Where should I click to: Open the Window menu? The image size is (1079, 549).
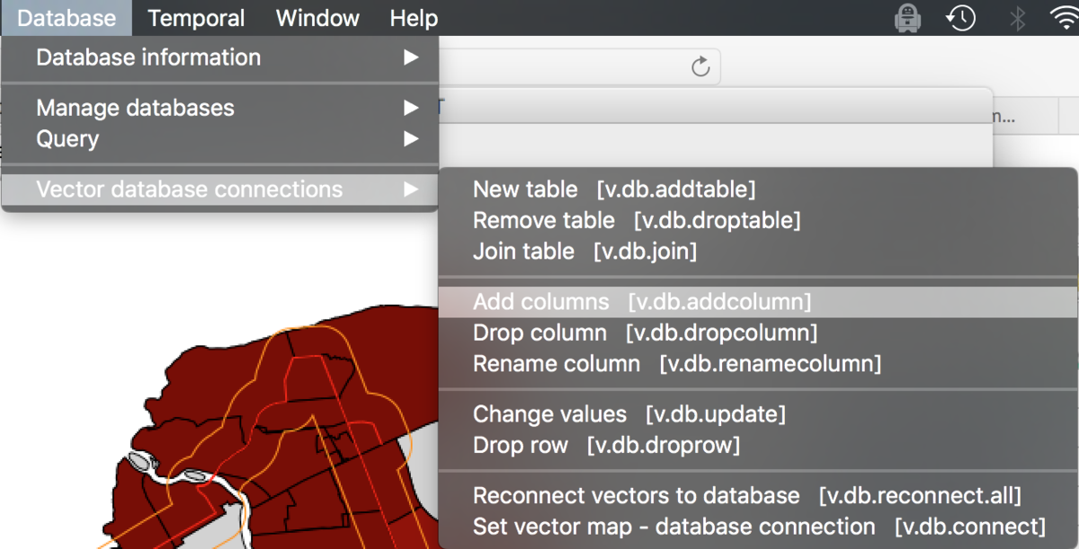(317, 17)
